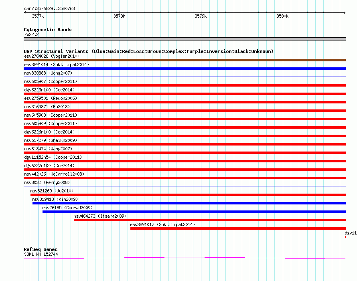Open variant nsv517279 (Shaikh2009) label
The image size is (357, 281).
coord(51,140)
